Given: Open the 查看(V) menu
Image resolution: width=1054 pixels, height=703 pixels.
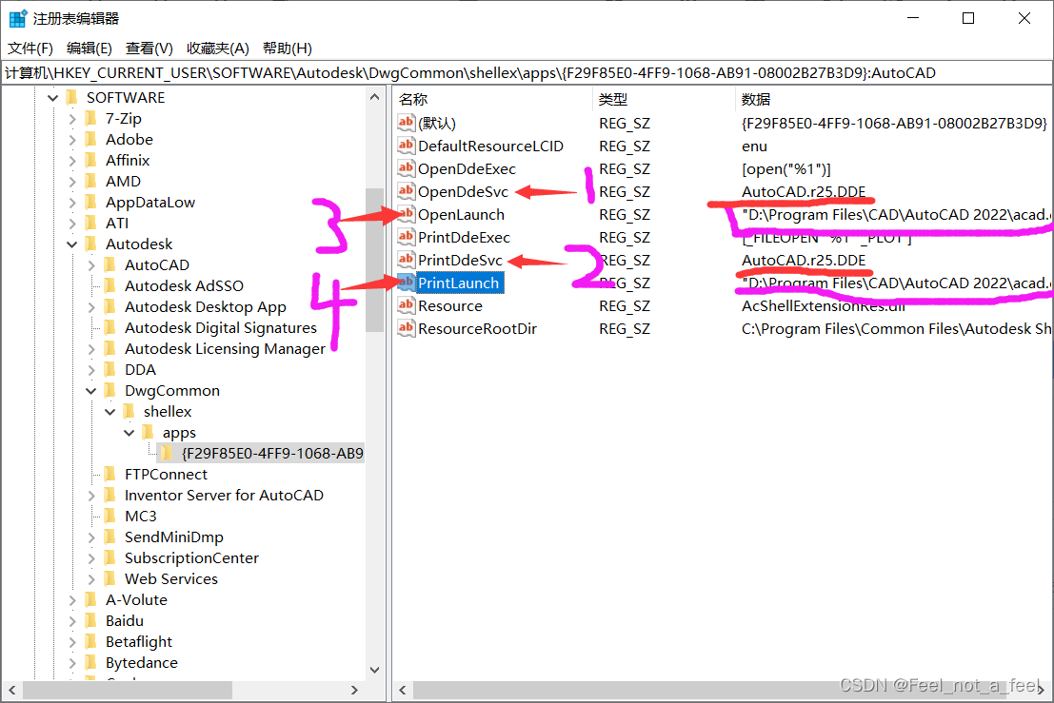Looking at the screenshot, I should (x=149, y=49).
